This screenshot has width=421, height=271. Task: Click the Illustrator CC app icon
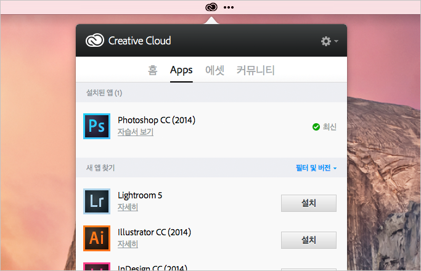point(97,238)
